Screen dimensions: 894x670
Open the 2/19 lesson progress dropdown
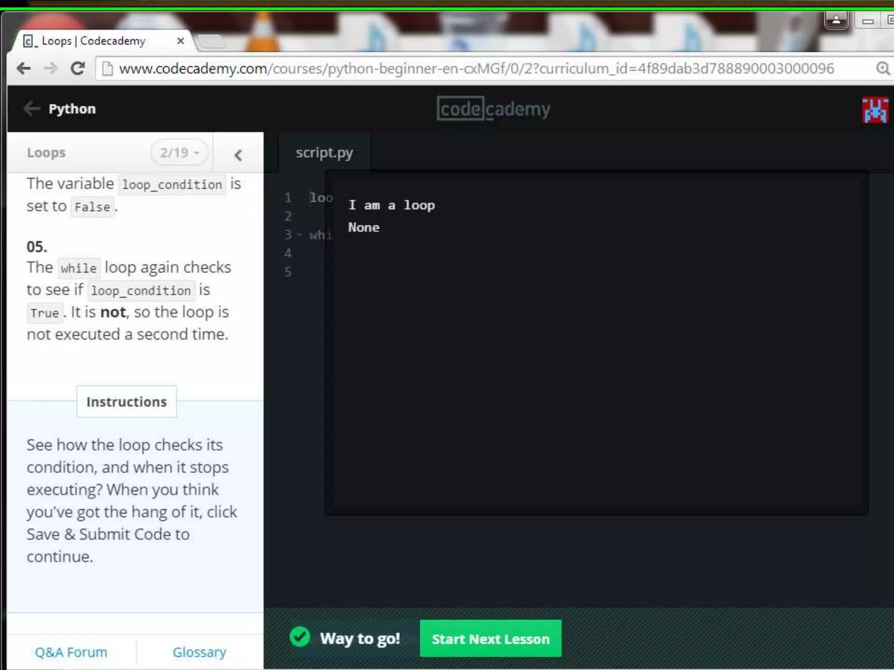pos(179,153)
